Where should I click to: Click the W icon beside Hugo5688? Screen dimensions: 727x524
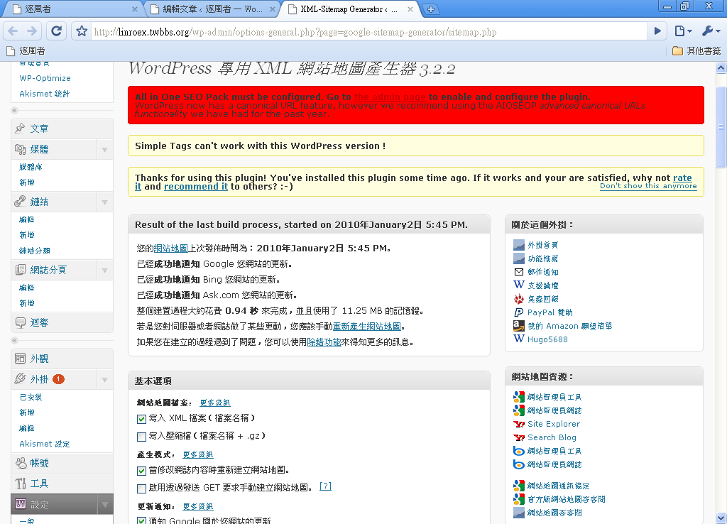point(519,339)
